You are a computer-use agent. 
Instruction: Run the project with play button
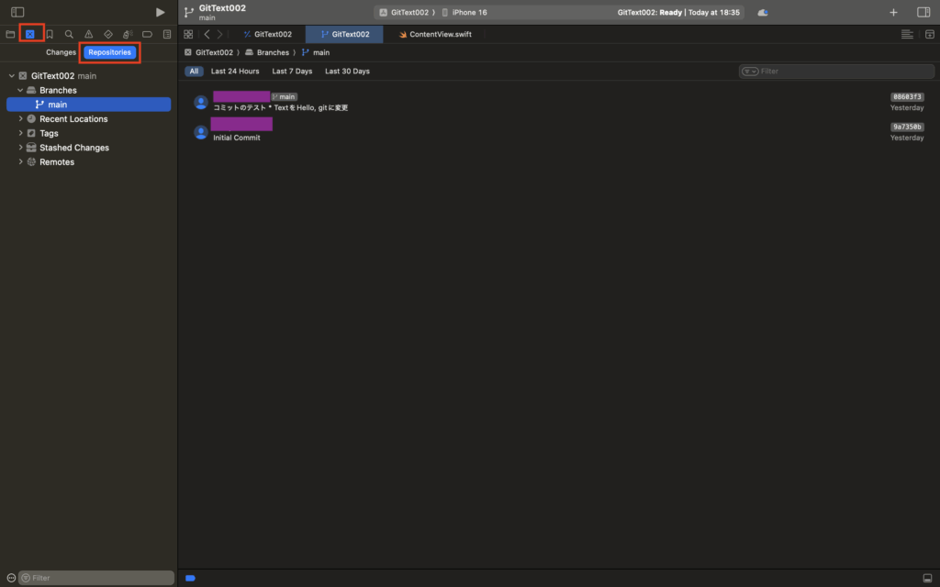point(160,12)
